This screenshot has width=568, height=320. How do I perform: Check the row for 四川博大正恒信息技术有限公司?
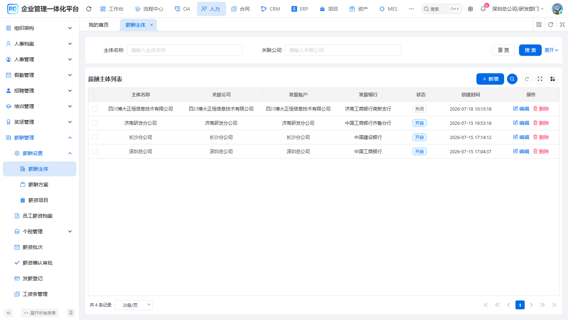[x=95, y=109]
